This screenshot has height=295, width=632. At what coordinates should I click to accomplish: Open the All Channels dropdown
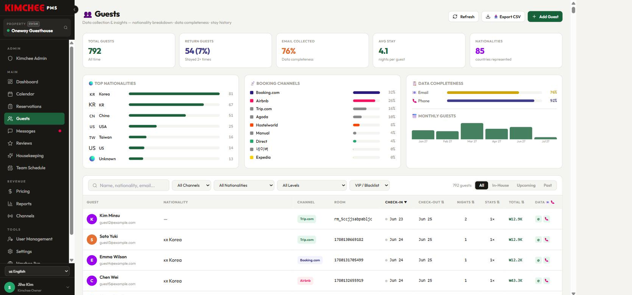[x=191, y=185]
